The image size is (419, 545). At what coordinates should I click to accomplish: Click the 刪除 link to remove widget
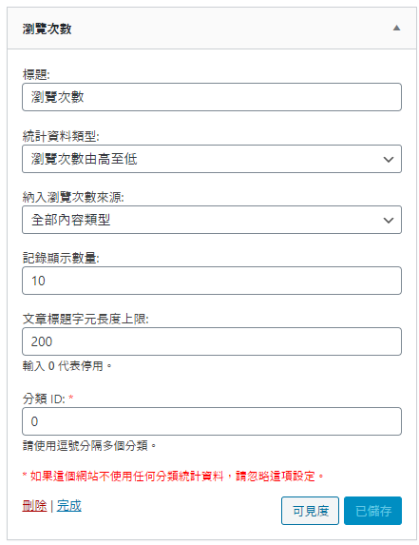click(x=34, y=506)
